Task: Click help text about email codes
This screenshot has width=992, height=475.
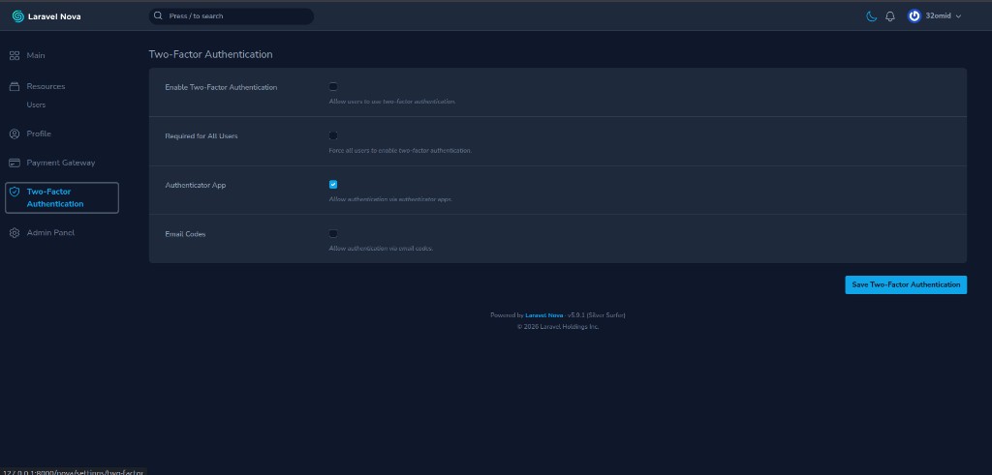Action: 381,249
